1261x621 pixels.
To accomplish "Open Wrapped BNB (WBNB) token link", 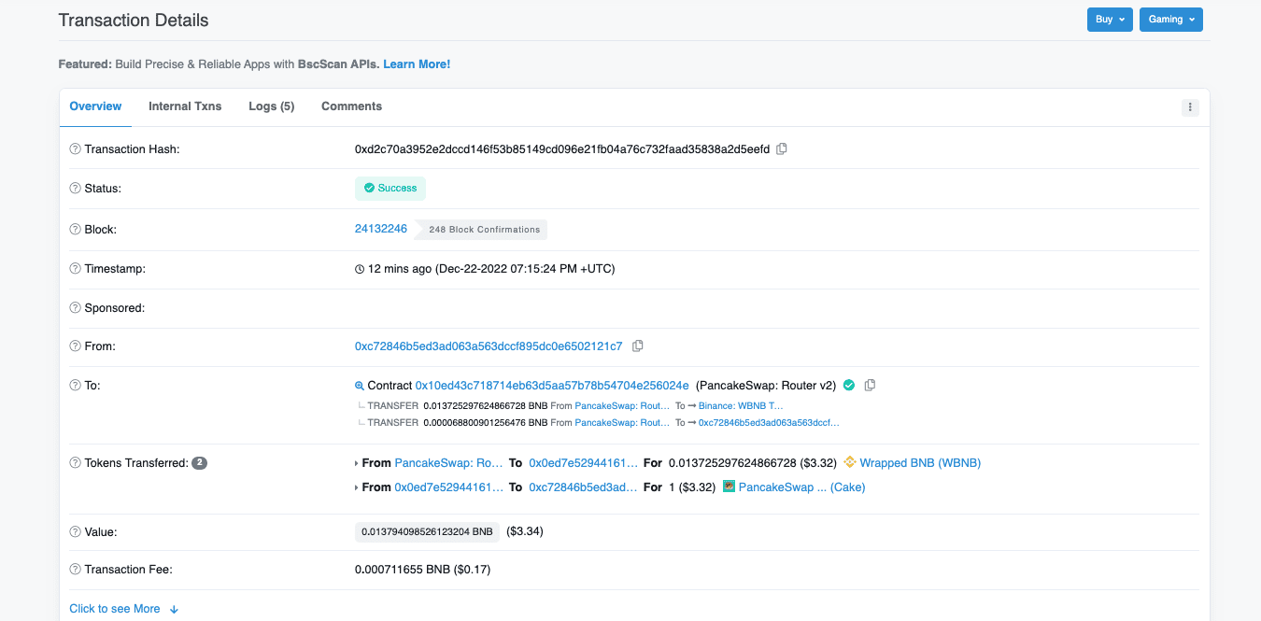I will (920, 463).
